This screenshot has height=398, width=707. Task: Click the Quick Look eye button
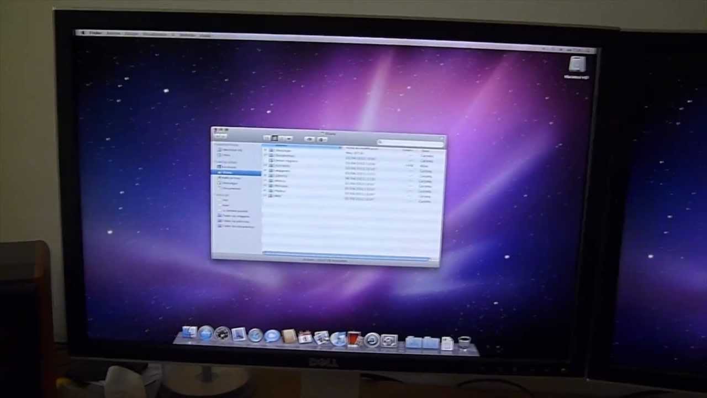click(309, 139)
